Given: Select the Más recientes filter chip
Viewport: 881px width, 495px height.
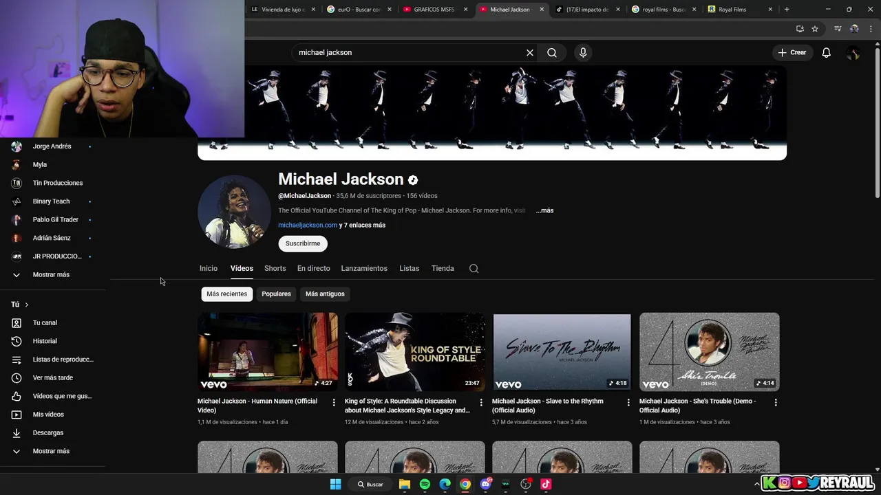Looking at the screenshot, I should tap(226, 294).
